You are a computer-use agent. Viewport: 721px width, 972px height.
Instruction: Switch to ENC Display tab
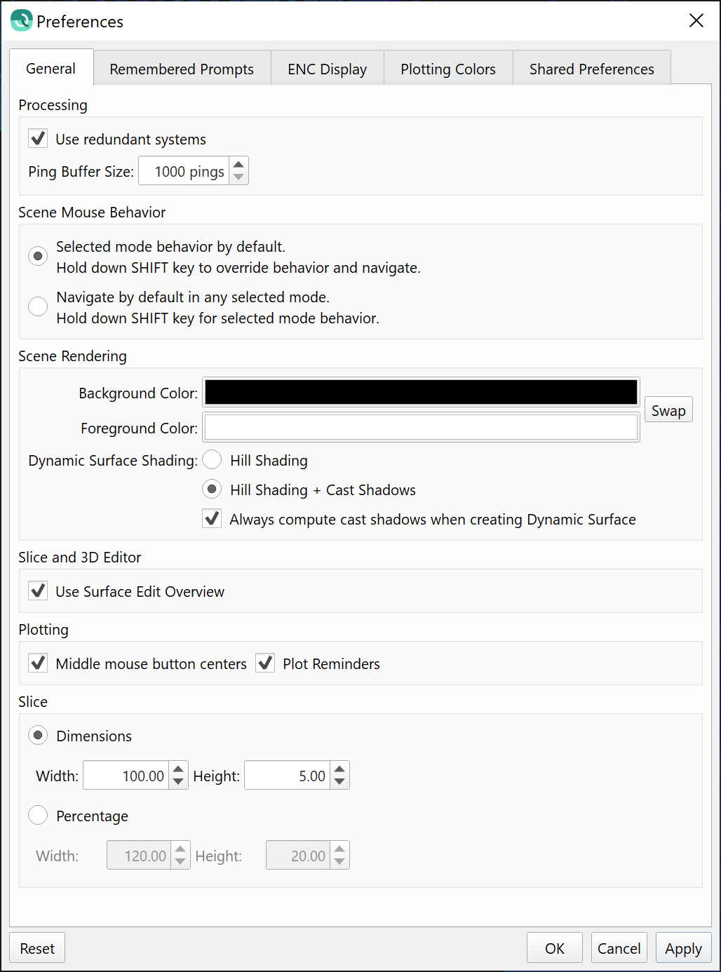327,69
